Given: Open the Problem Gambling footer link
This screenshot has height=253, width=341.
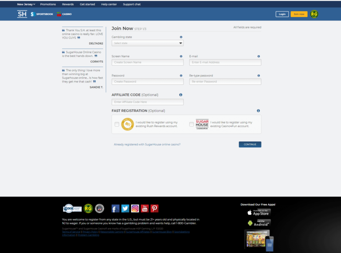Looking at the screenshot, I should (88, 235).
